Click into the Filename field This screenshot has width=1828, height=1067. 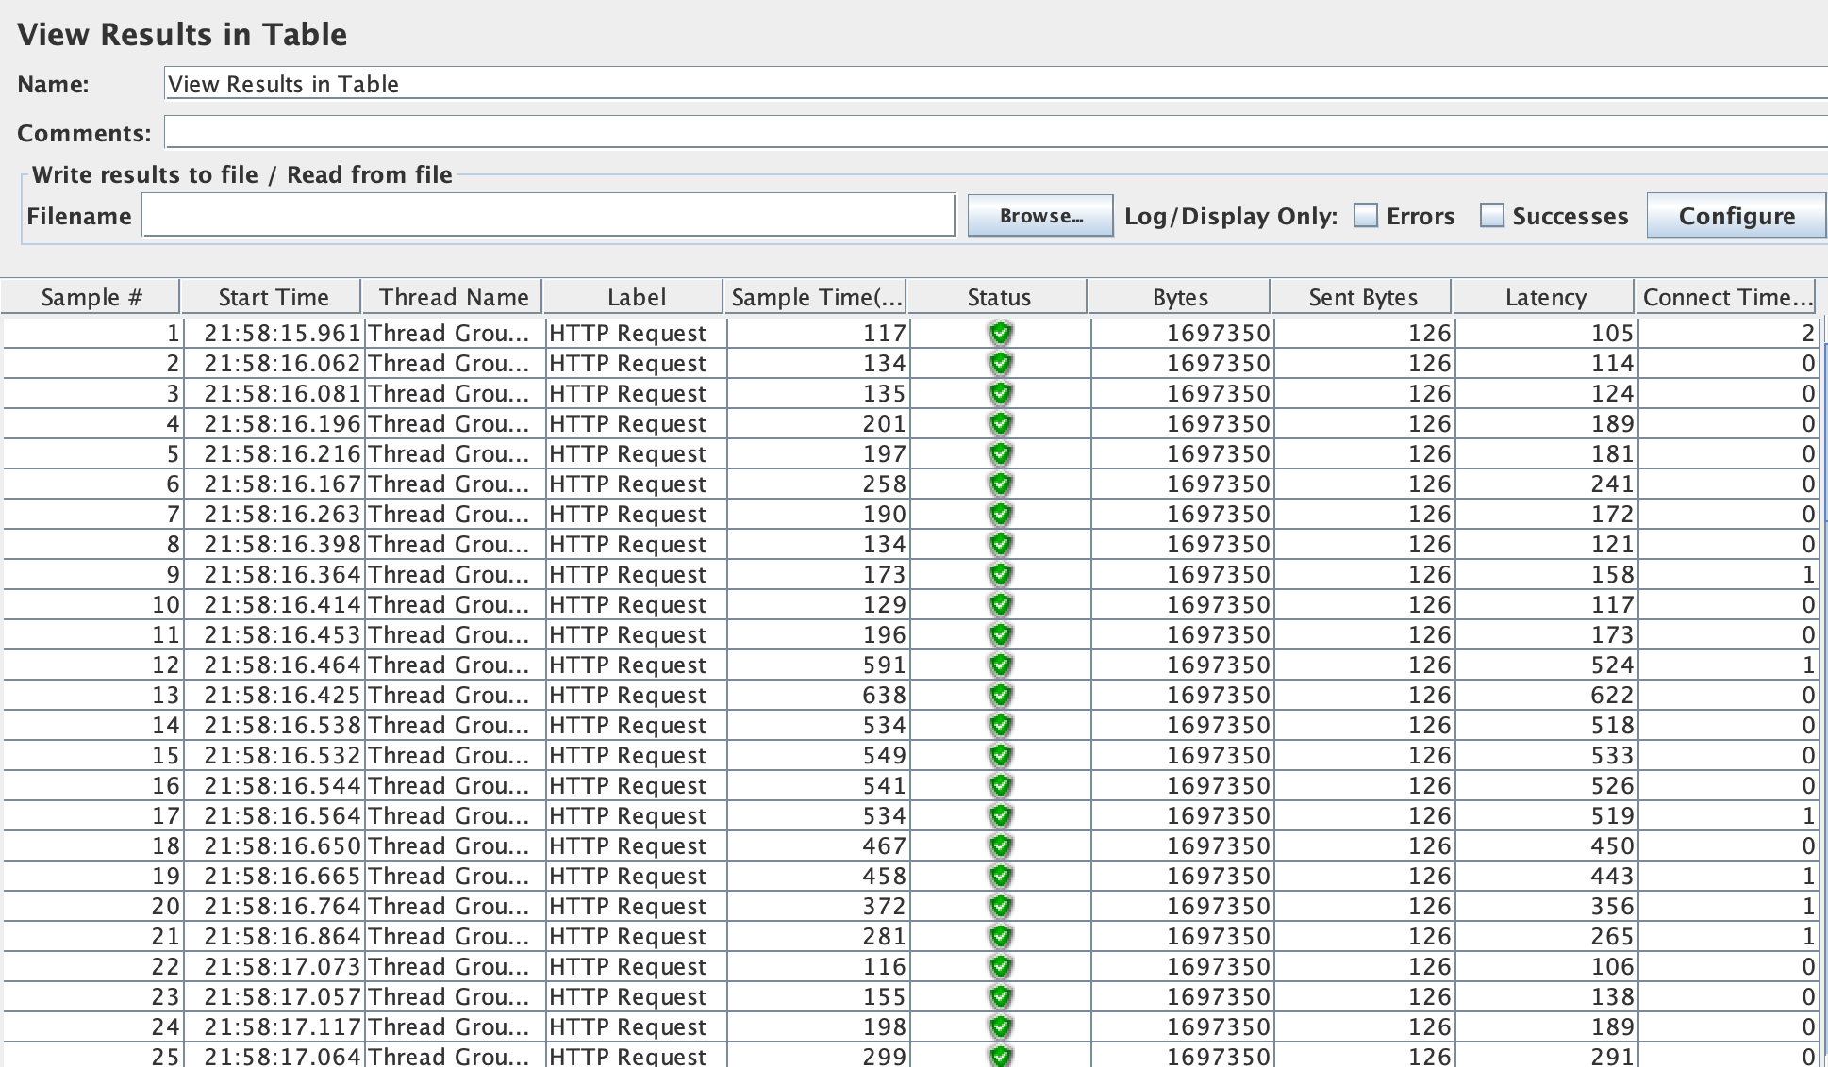(x=548, y=216)
